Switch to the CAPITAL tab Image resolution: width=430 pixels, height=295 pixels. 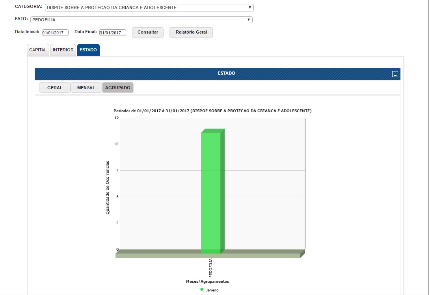pyautogui.click(x=38, y=50)
